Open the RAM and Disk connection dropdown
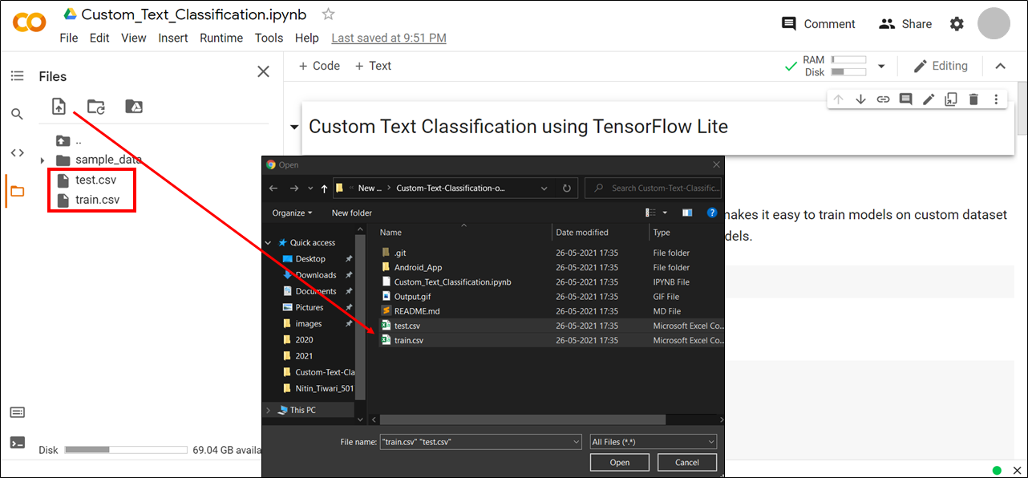The height and width of the screenshot is (478, 1028). pos(881,66)
